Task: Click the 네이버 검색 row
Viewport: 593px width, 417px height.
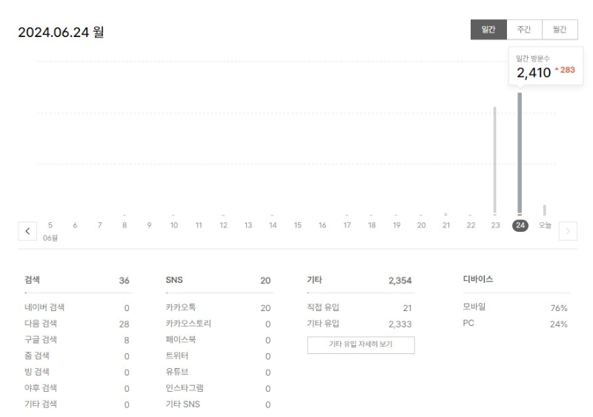Action: pyautogui.click(x=77, y=307)
